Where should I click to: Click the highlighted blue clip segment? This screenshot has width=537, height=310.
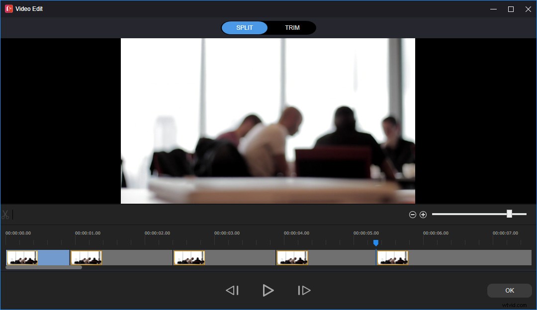coord(54,257)
